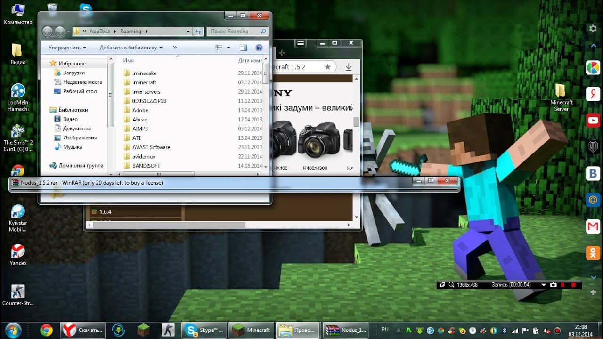Open the Windows Start menu
Image resolution: width=603 pixels, height=339 pixels.
point(13,330)
